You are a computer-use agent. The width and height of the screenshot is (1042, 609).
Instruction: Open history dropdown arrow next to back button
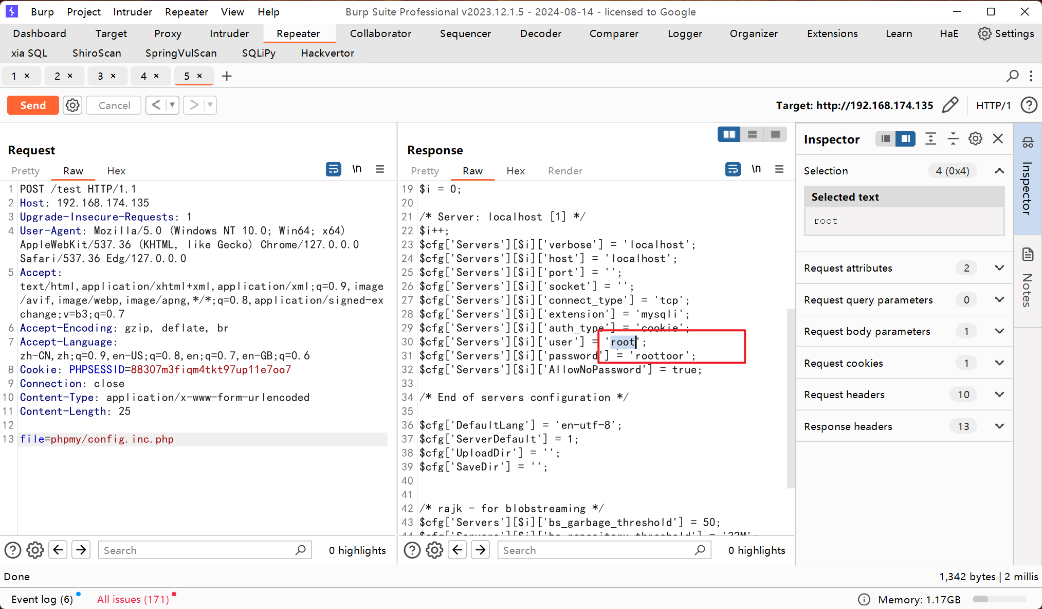(x=172, y=105)
